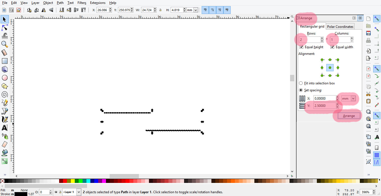Image resolution: width=381 pixels, height=196 pixels.
Task: Select the Rectangle tool
Action: (x=4, y=61)
